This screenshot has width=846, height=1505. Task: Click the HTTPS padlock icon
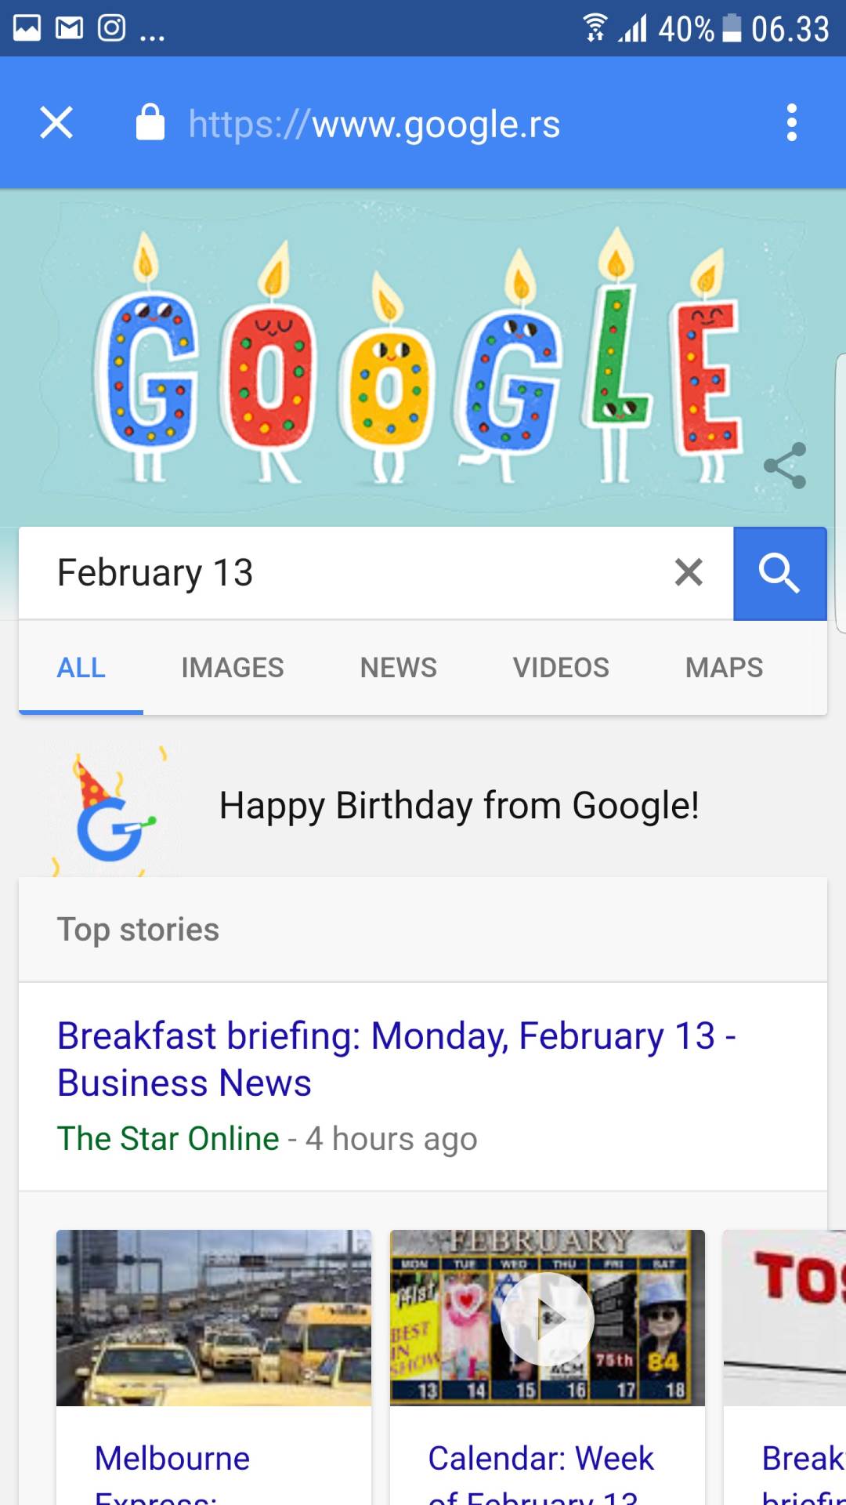[149, 123]
